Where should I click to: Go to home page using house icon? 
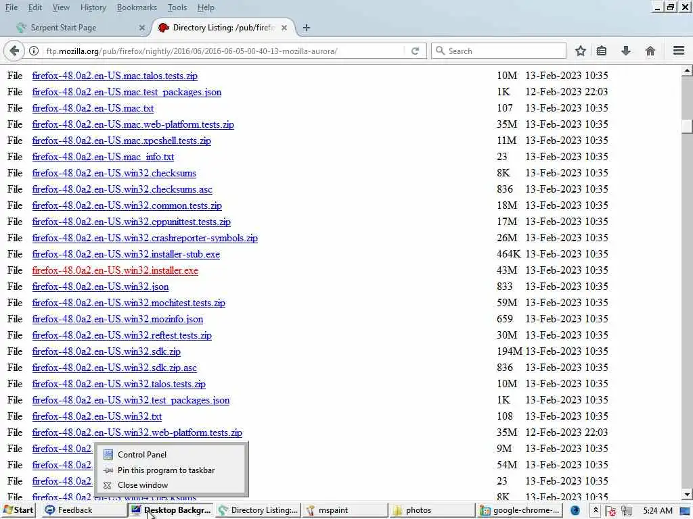650,51
